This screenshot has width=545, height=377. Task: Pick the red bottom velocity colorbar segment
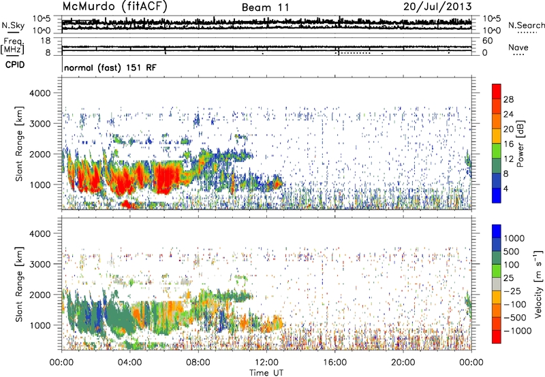coord(497,337)
